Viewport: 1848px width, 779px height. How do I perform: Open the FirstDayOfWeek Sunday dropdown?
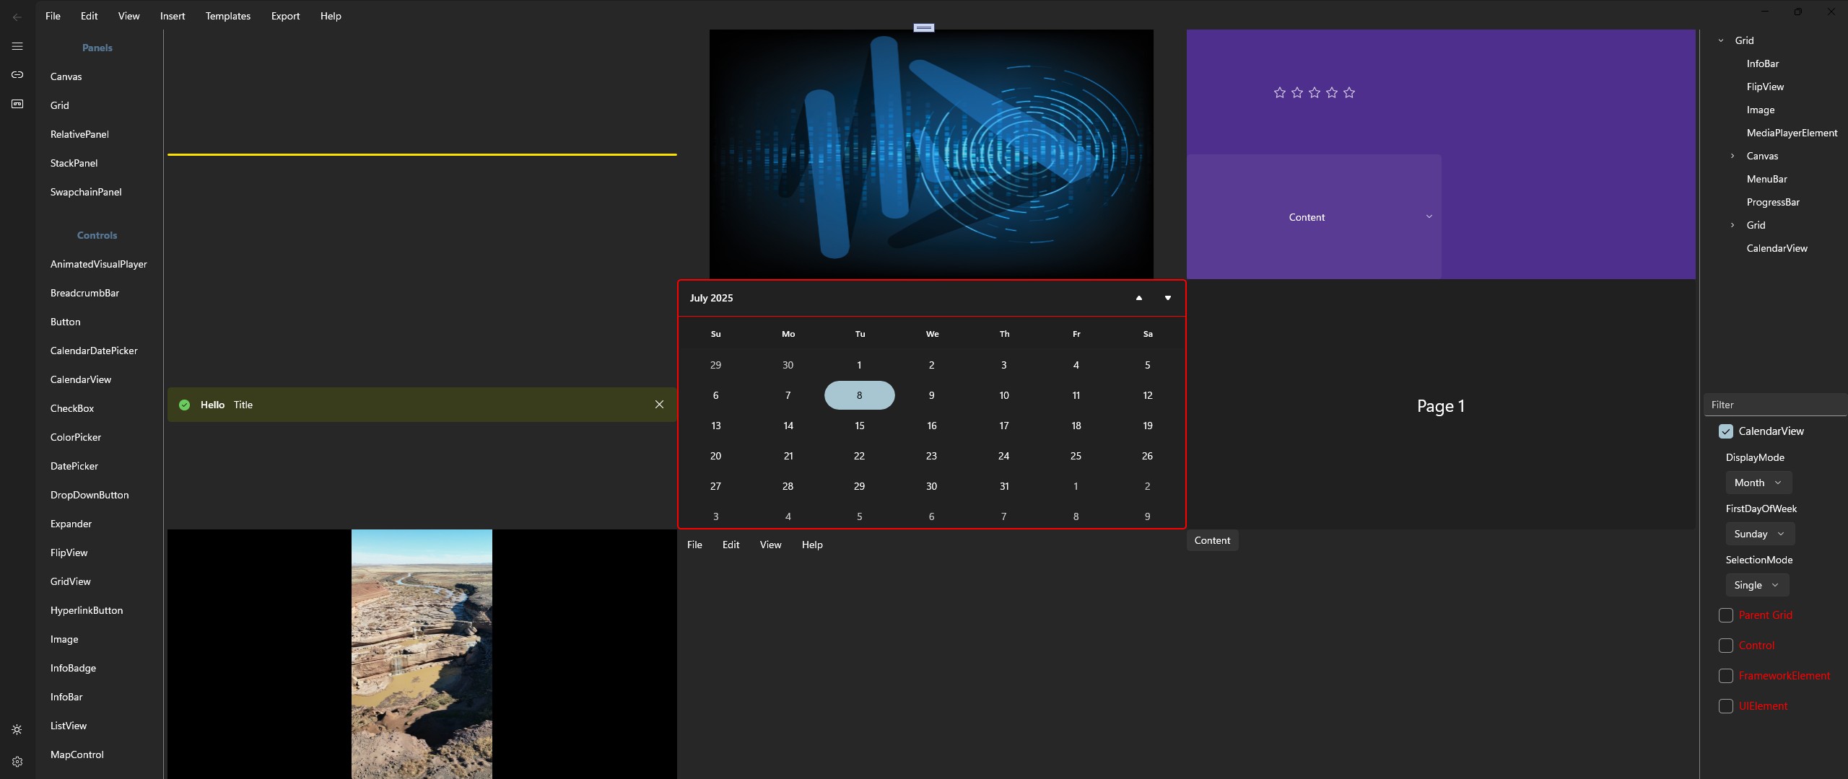pyautogui.click(x=1759, y=534)
